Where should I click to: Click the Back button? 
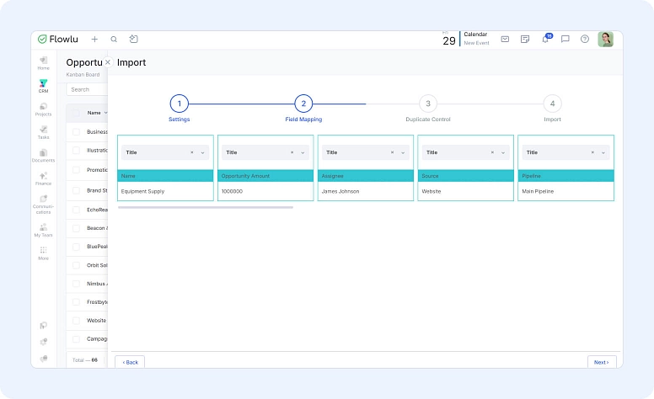coord(130,362)
